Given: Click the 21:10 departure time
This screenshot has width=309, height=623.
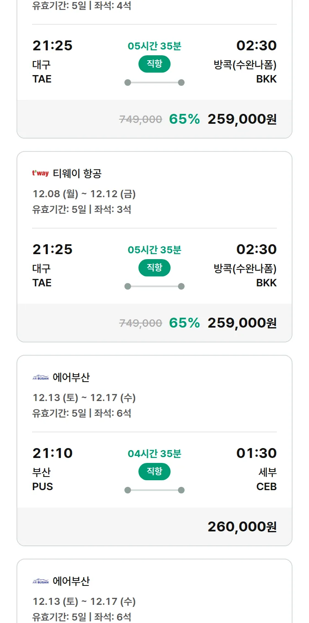Looking at the screenshot, I should 52,453.
